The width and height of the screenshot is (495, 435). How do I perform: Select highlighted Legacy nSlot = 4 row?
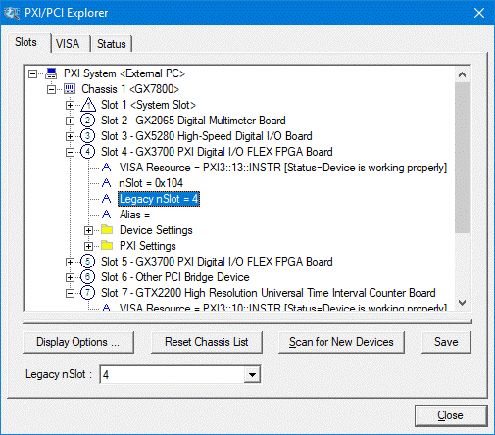159,199
